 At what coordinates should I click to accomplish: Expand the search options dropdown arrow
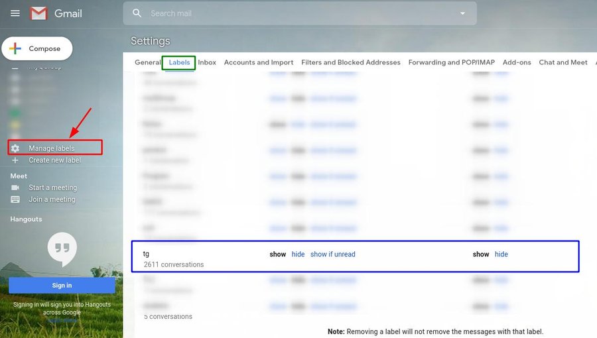[462, 13]
